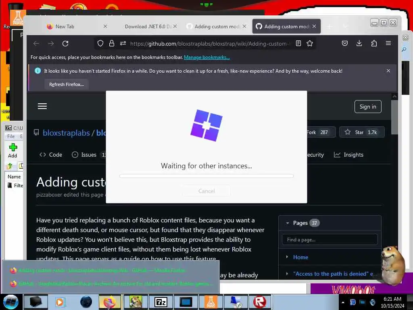Open tracking protection shield in address bar
Screen dimensions: 413x310
tap(100, 43)
